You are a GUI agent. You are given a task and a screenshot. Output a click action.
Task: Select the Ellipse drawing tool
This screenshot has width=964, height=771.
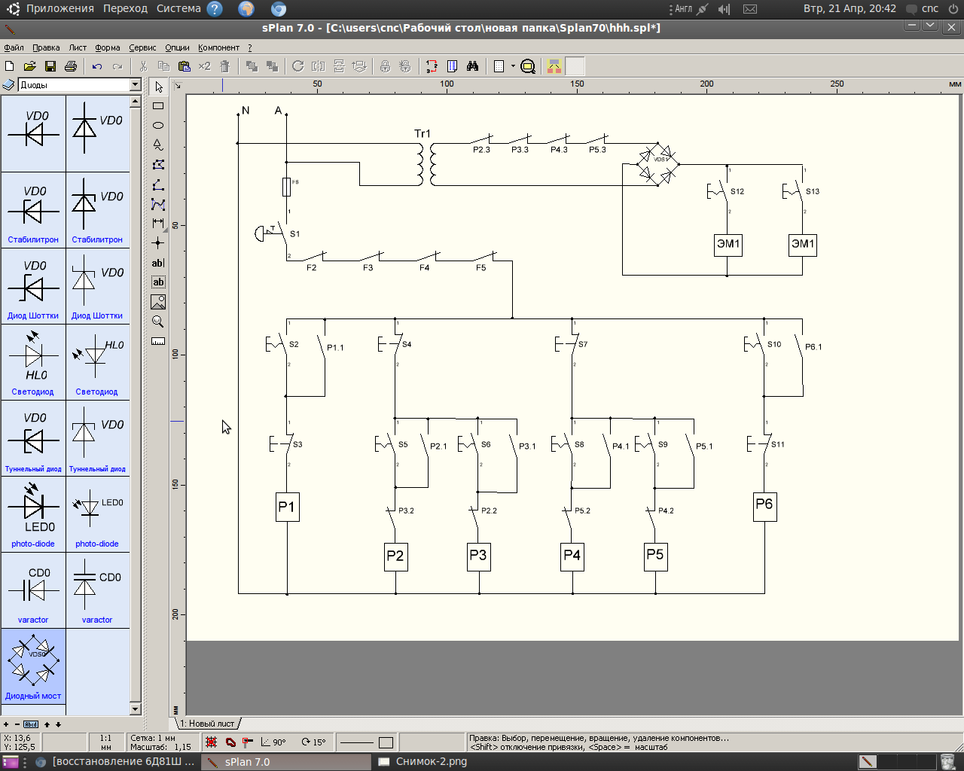pos(158,126)
